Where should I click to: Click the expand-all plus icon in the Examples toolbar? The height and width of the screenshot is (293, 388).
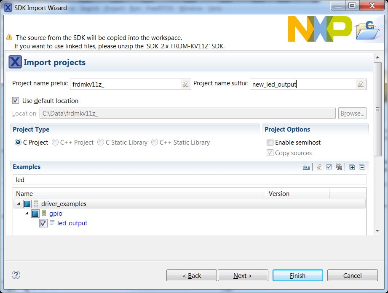[x=352, y=167]
